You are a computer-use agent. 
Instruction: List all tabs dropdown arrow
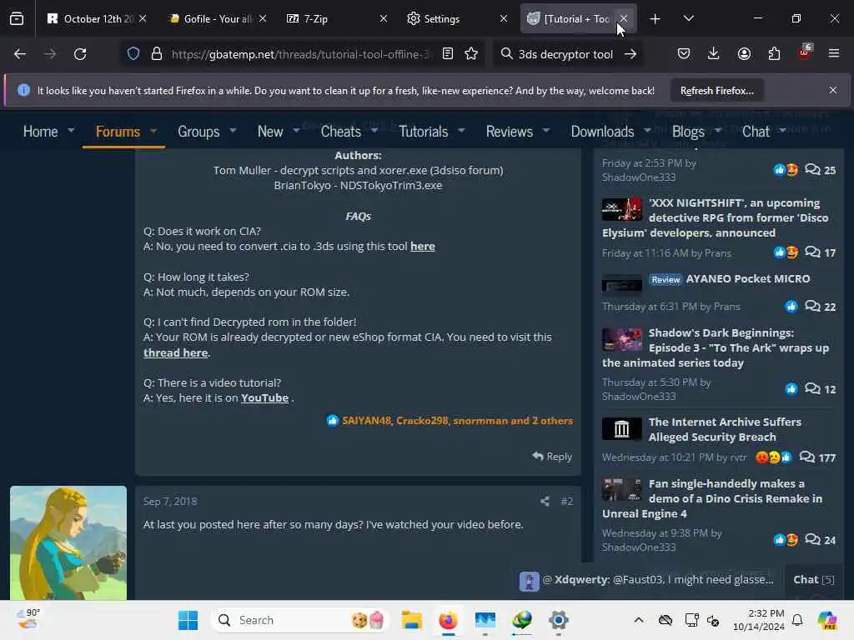688,19
